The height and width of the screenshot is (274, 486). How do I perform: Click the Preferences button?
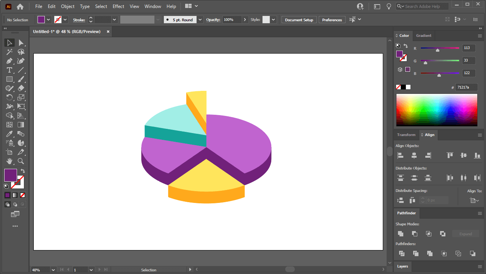[332, 20]
